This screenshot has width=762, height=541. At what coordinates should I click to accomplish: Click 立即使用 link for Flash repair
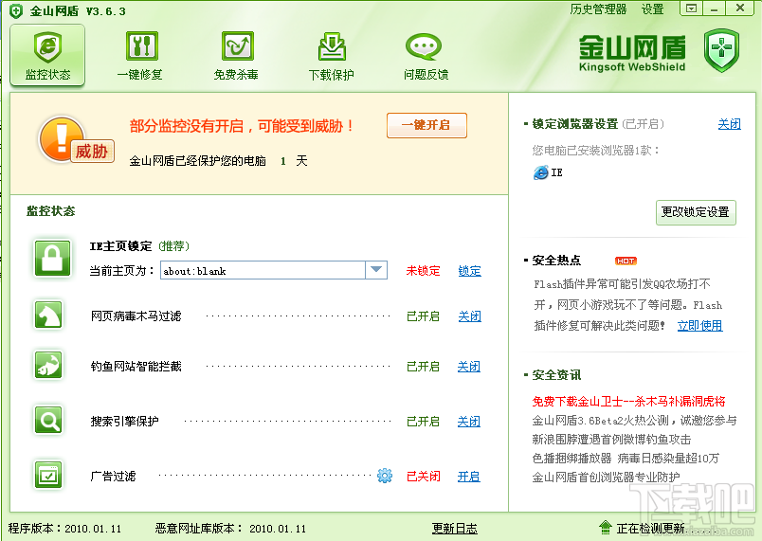pos(699,325)
